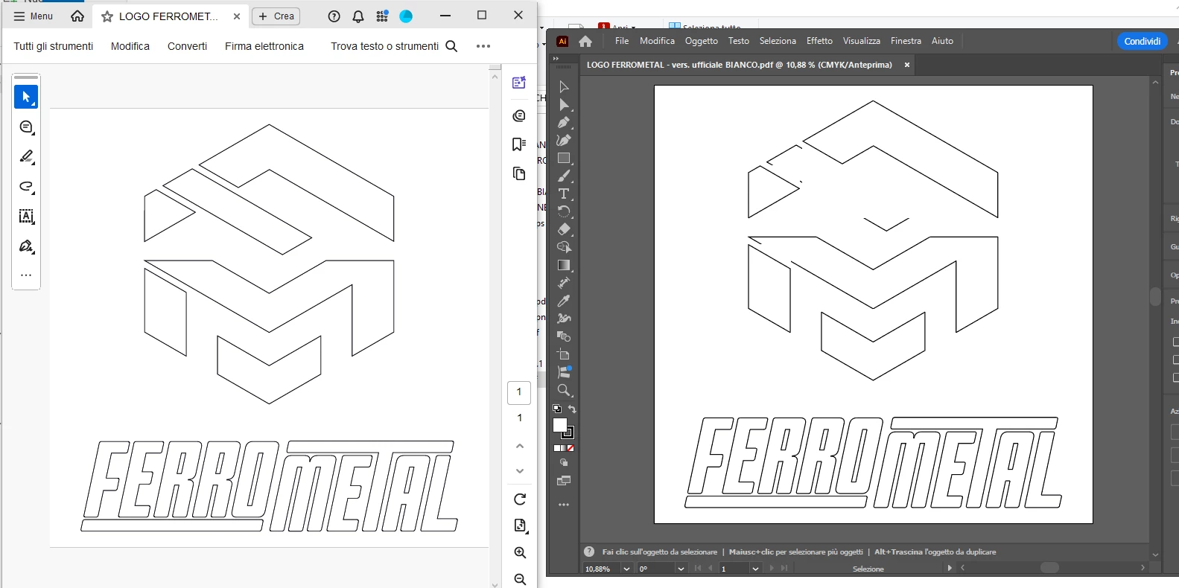Select the Type tool in Illustrator
This screenshot has height=588, width=1179.
pos(564,194)
